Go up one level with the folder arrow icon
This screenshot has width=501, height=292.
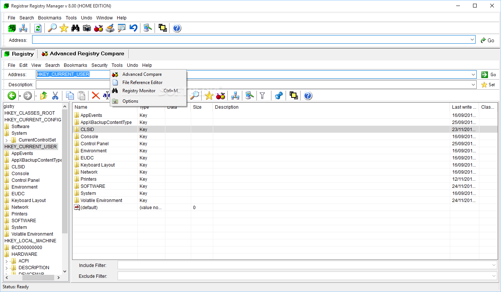pos(44,96)
